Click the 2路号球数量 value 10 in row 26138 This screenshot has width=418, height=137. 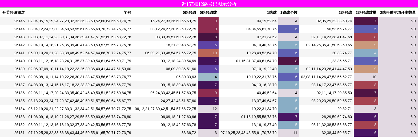pos(366,77)
